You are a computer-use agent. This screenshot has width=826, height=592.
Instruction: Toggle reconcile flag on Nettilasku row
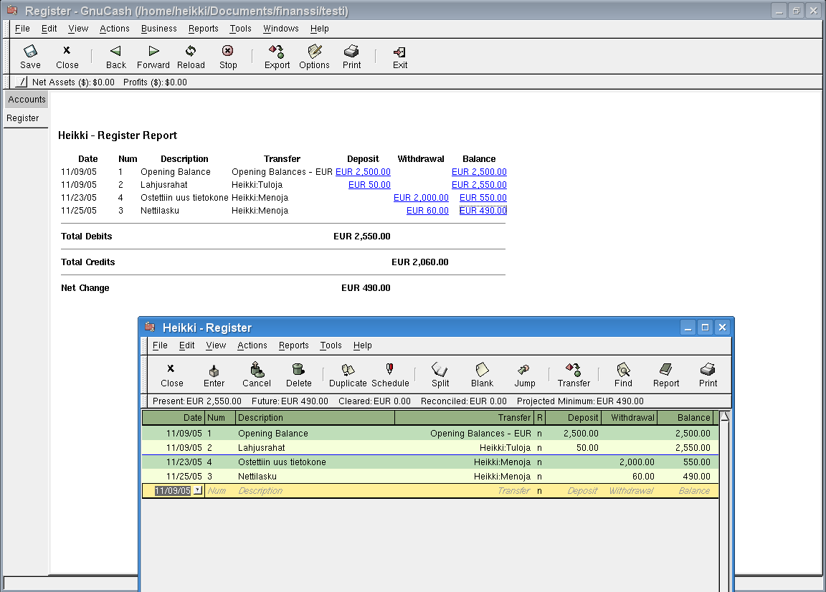[539, 477]
